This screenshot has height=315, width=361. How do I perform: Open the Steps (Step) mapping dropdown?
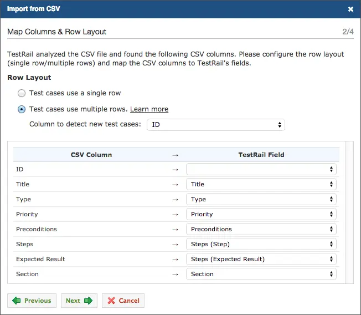pos(261,244)
